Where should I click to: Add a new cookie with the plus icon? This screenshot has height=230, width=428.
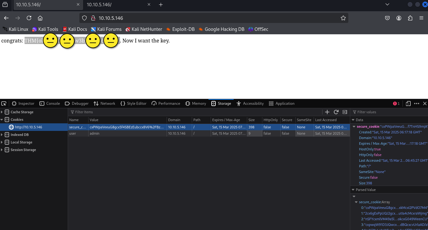tap(327, 112)
